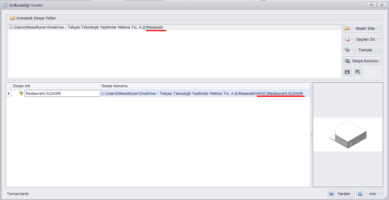Click the Tamamlandı status text
The image size is (389, 200).
18,194
